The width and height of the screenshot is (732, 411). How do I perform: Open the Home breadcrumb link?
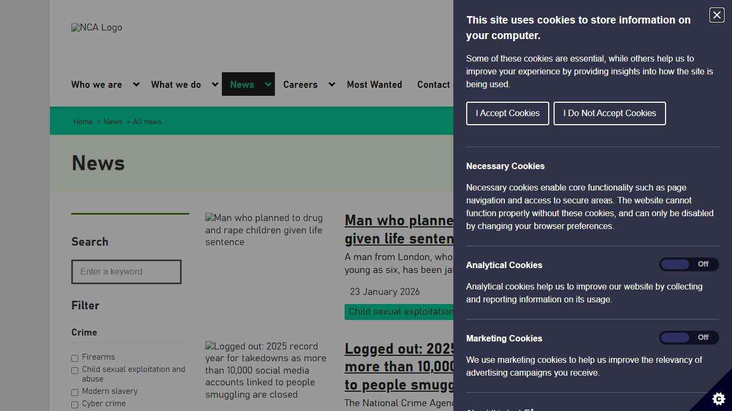(83, 121)
